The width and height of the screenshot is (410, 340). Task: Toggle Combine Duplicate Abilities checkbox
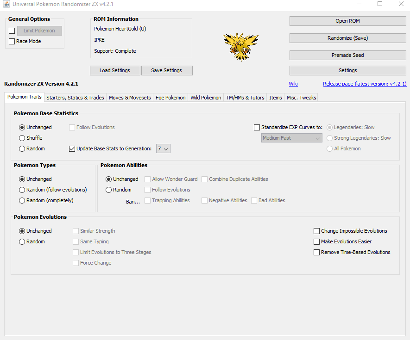coord(204,179)
